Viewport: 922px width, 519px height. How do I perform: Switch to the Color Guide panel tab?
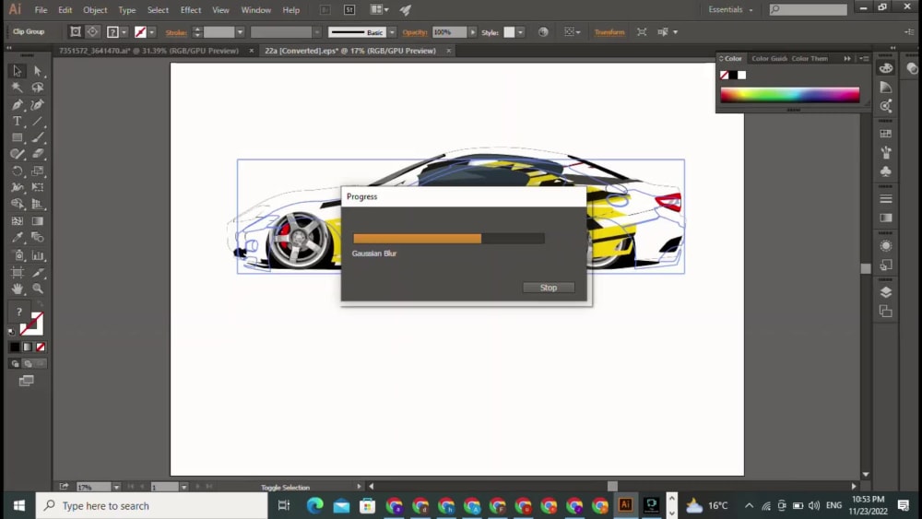click(x=769, y=59)
